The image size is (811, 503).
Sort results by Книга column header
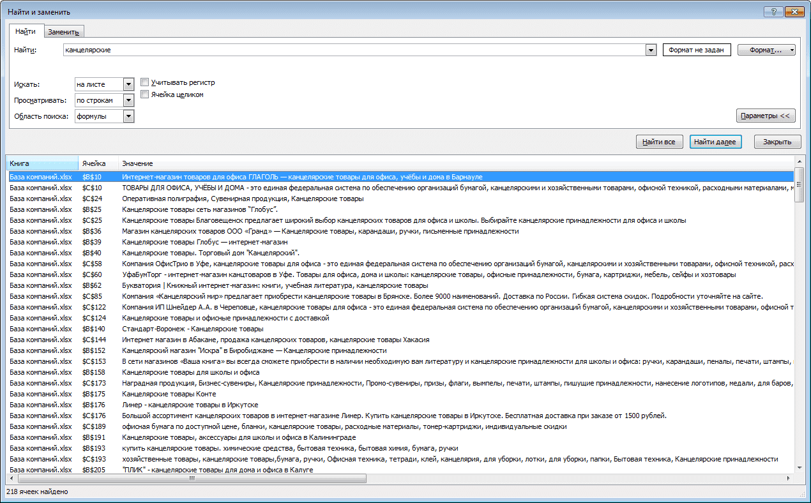(42, 163)
